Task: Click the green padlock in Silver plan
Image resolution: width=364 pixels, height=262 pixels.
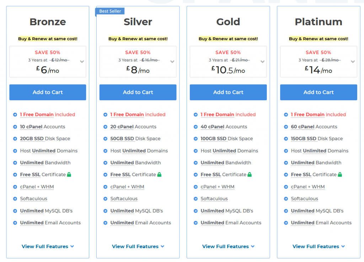Action: 159,175
